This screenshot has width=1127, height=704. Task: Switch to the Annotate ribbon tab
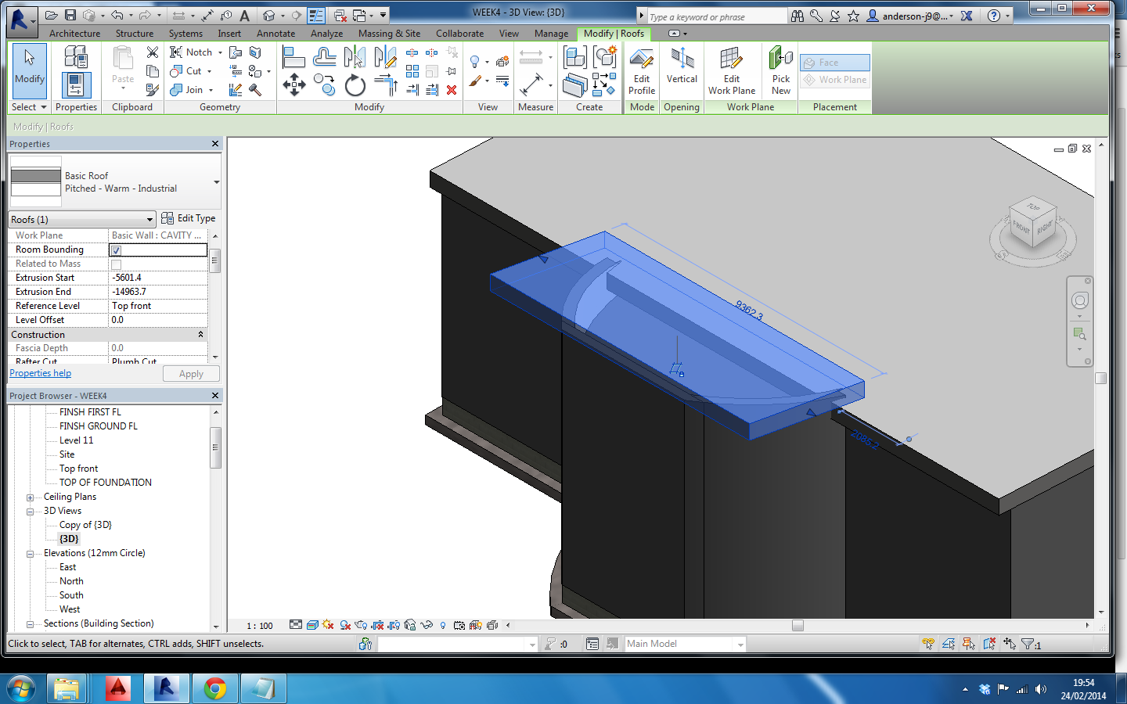point(275,34)
